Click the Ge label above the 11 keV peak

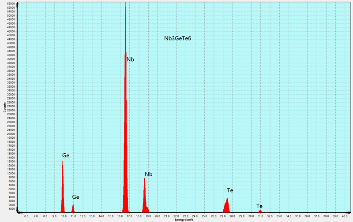(x=75, y=197)
